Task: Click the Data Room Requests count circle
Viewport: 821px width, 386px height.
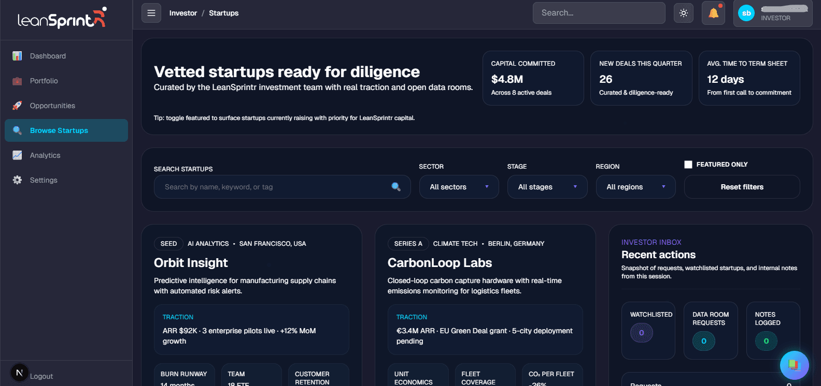Action: point(704,341)
